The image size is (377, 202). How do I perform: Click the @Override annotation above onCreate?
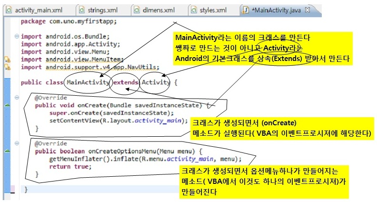51,98
